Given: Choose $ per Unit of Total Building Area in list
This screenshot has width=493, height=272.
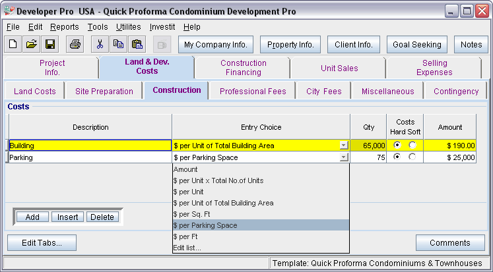Looking at the screenshot, I should click(261, 203).
